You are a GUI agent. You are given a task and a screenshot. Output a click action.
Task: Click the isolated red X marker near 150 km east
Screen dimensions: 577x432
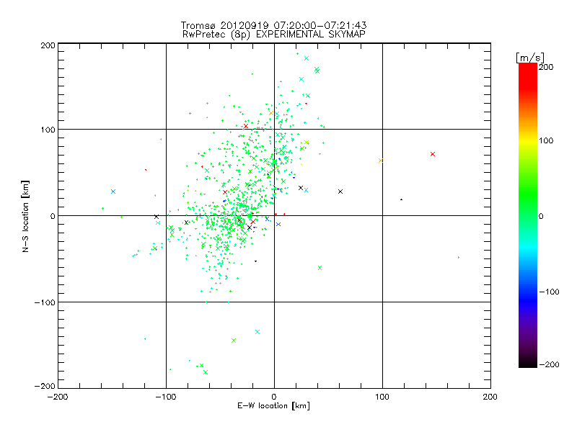pos(433,154)
